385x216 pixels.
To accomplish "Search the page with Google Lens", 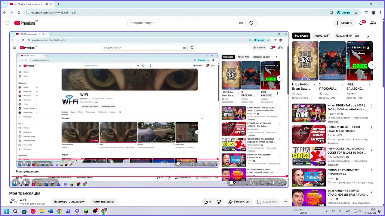I will coord(344,13).
